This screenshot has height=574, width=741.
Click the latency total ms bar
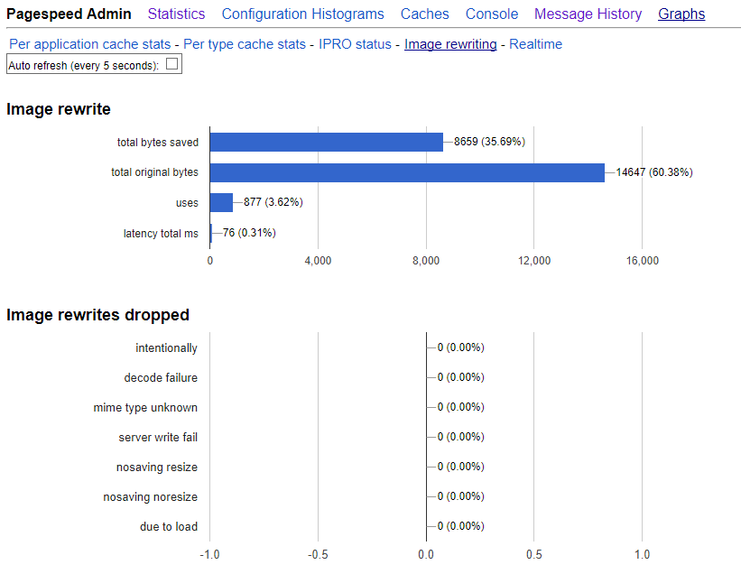click(211, 233)
